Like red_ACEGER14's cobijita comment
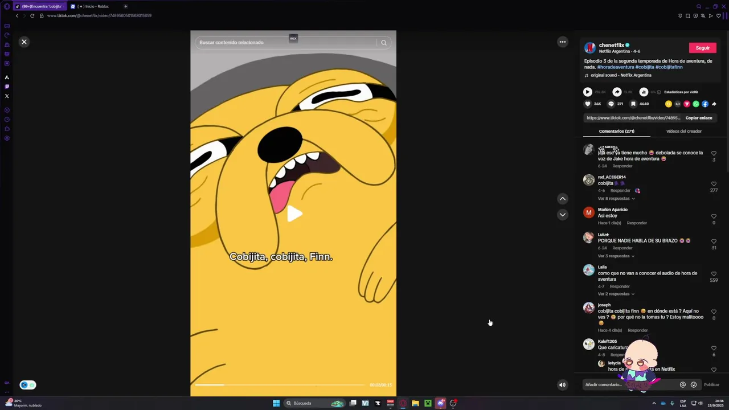 pyautogui.click(x=714, y=184)
